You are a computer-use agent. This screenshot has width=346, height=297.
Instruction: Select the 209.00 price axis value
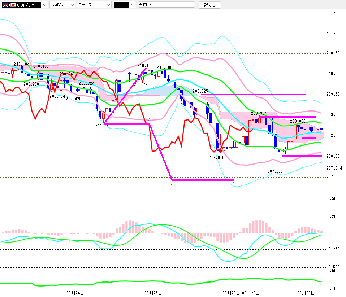click(x=333, y=115)
